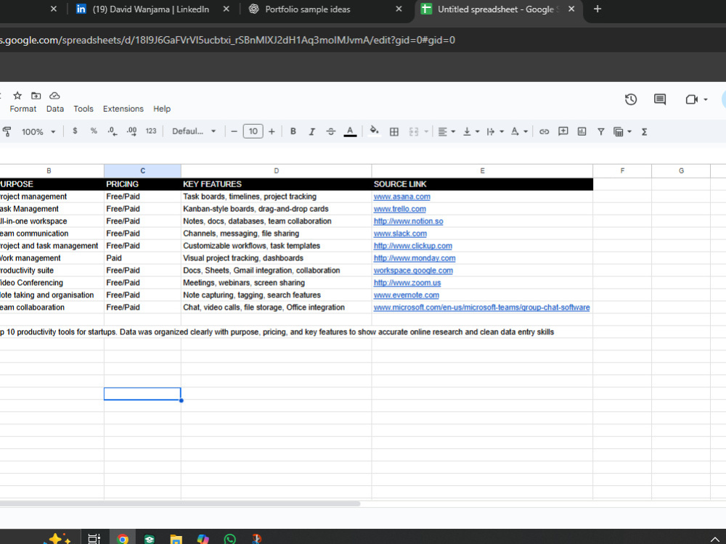Open functions sigma icon
This screenshot has height=544, width=726.
pyautogui.click(x=644, y=132)
